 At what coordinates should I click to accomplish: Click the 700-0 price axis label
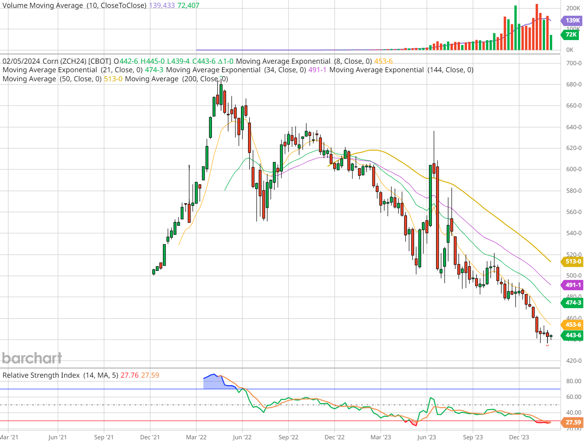point(574,63)
